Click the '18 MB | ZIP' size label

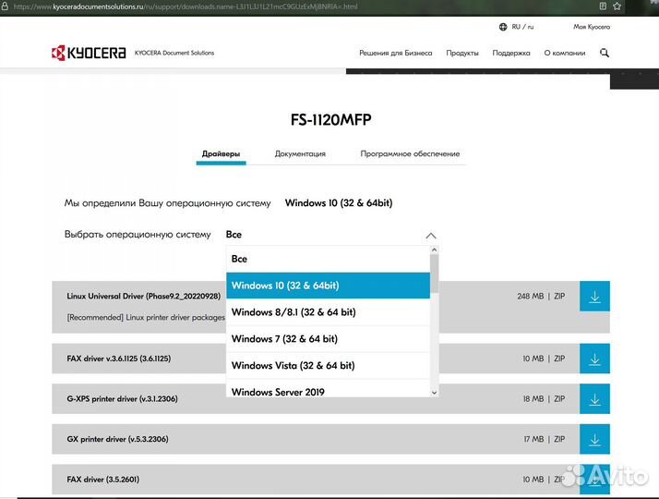(544, 399)
